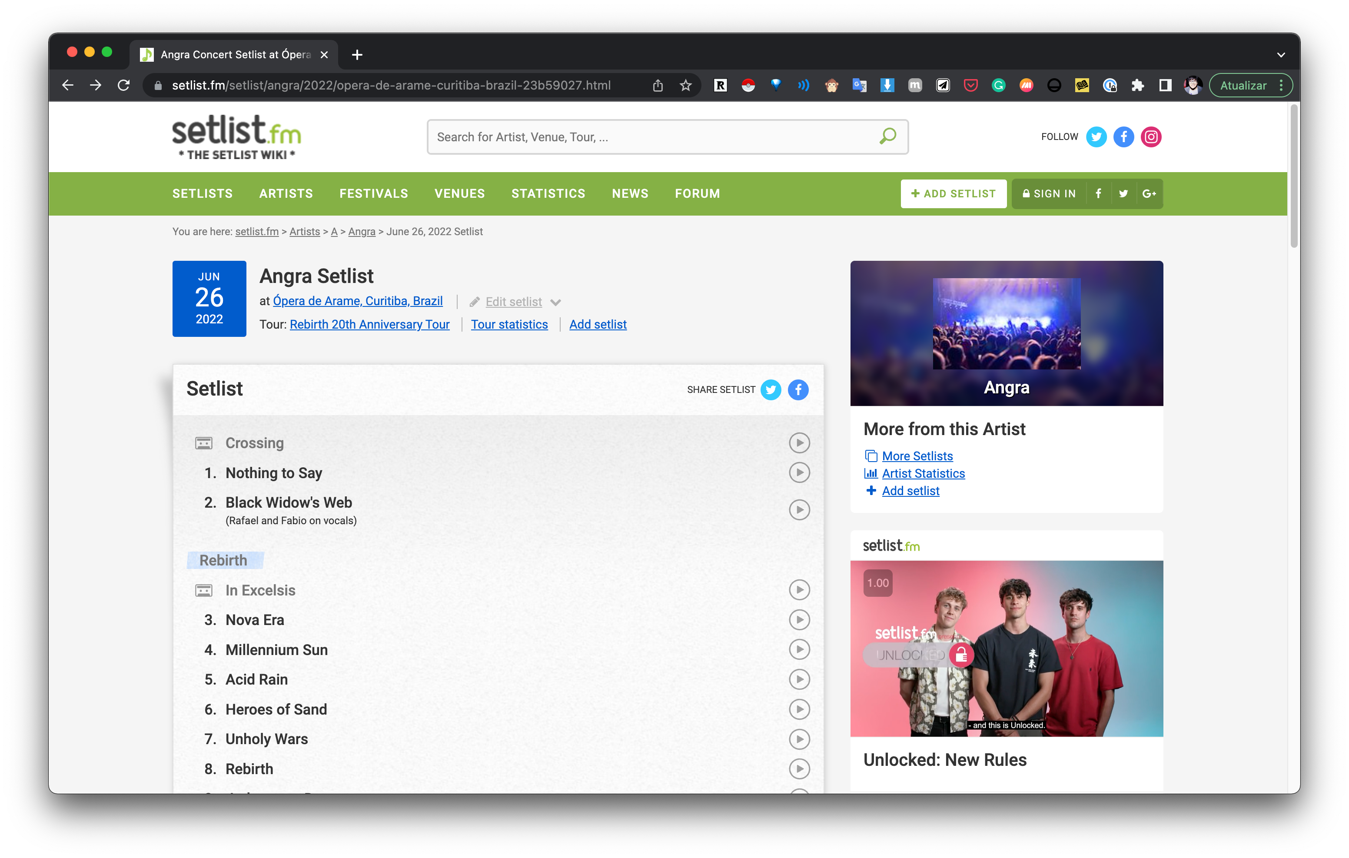1349x858 pixels.
Task: Play the In Excelsis tape
Action: click(799, 589)
